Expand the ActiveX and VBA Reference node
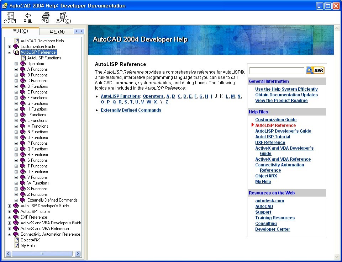Viewport: 342px width, 262px height. [9, 229]
